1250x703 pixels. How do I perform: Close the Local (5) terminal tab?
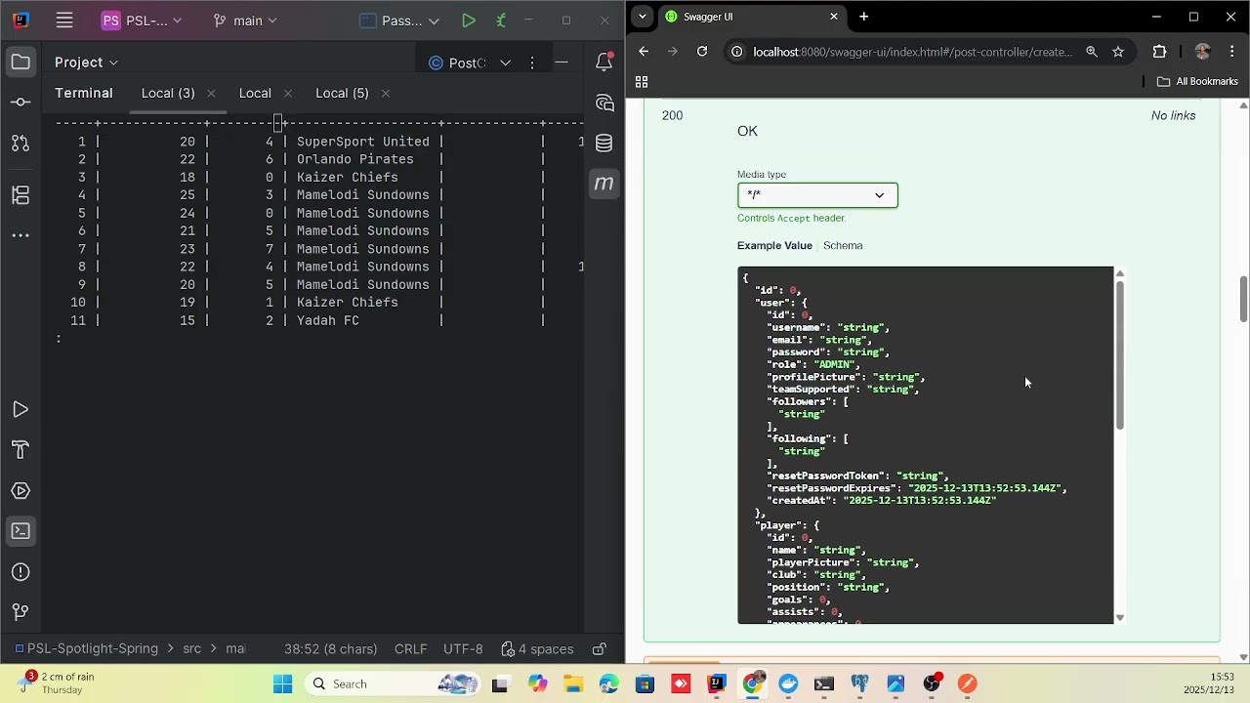point(386,94)
